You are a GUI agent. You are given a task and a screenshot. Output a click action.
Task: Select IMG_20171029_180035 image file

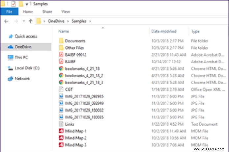point(84,117)
